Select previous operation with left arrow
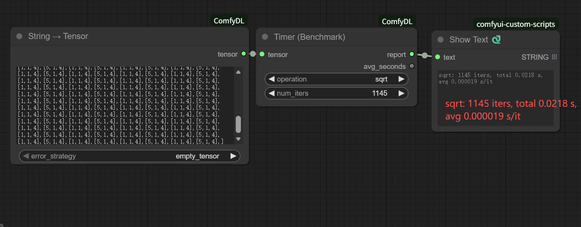 pyautogui.click(x=272, y=79)
